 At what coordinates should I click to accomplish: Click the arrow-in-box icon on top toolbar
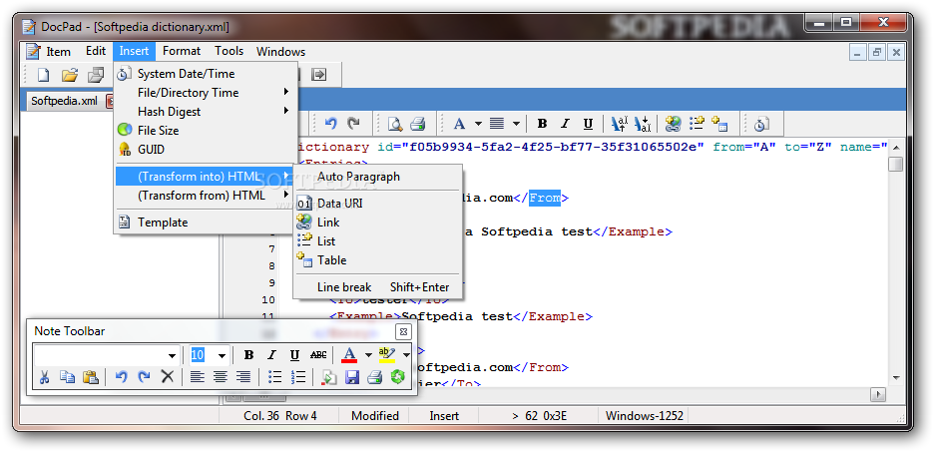click(x=320, y=75)
